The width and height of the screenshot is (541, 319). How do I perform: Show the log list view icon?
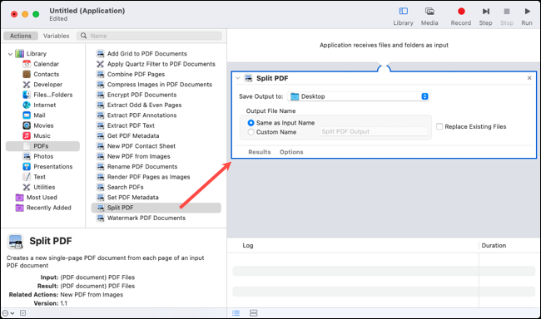[x=236, y=313]
